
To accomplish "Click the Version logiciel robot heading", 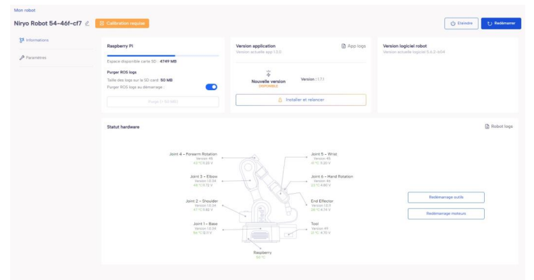I will [x=404, y=46].
